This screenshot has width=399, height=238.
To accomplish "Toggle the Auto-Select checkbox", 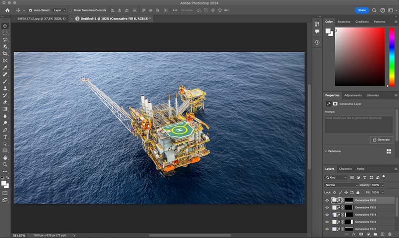I will coord(30,10).
